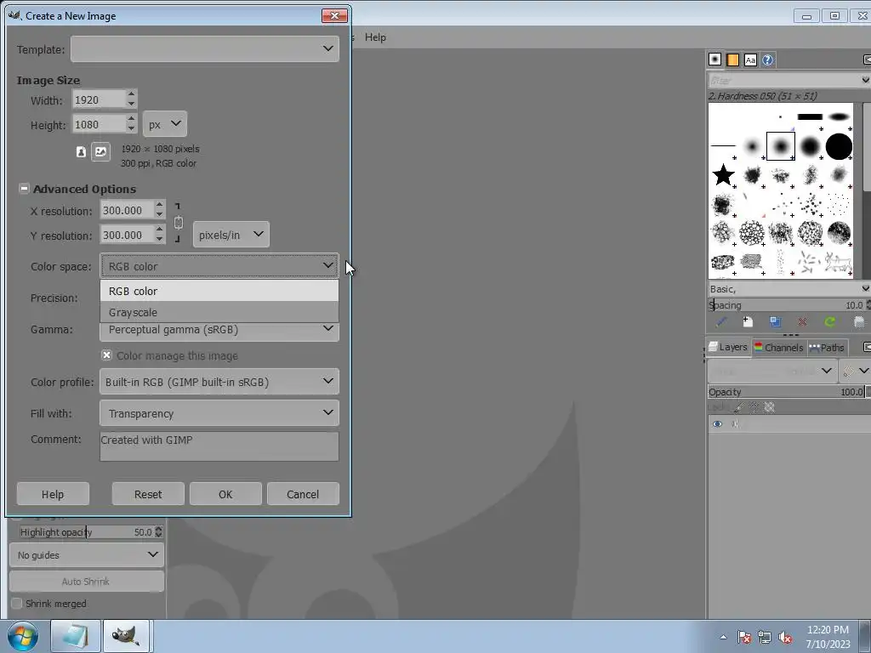Click the refresh brushes icon
Screen dimensions: 871x653
pyautogui.click(x=830, y=321)
